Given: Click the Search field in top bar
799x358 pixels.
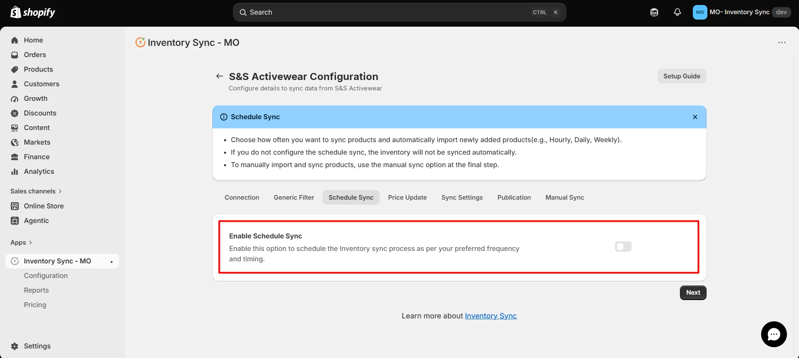Looking at the screenshot, I should coord(399,13).
